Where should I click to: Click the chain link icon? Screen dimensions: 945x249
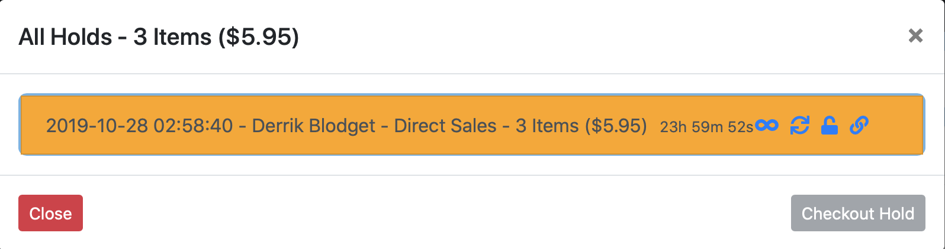pyautogui.click(x=859, y=125)
